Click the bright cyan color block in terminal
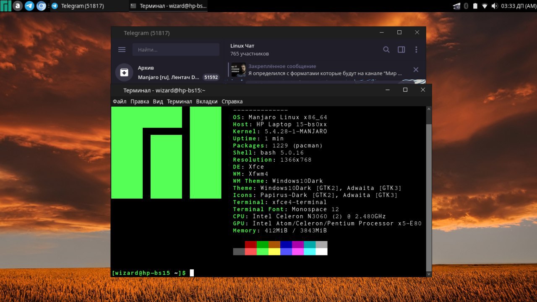The width and height of the screenshot is (537, 302). tap(310, 252)
